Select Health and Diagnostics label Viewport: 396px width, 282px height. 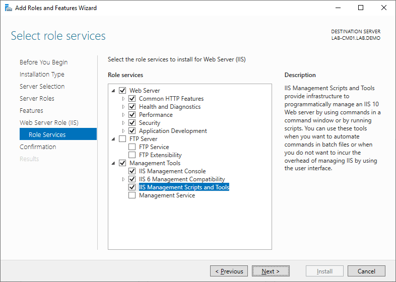click(169, 107)
